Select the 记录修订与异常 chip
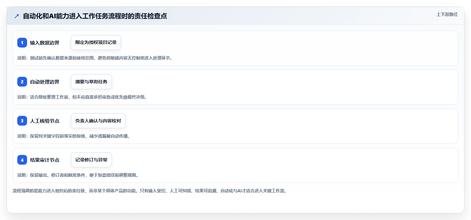 click(x=91, y=160)
